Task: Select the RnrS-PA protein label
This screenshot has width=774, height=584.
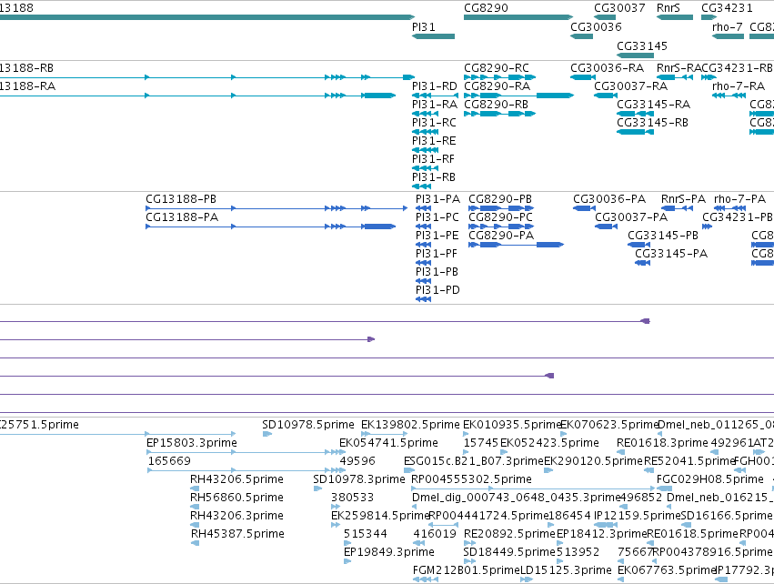Action: pos(683,199)
